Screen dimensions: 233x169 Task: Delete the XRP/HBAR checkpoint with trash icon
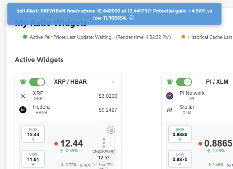(111, 130)
